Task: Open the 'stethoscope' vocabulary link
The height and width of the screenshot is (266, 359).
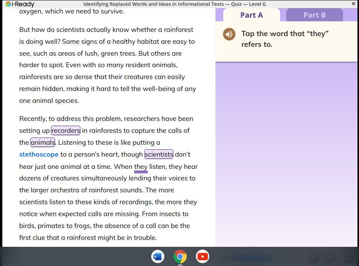Action: tap(39, 155)
